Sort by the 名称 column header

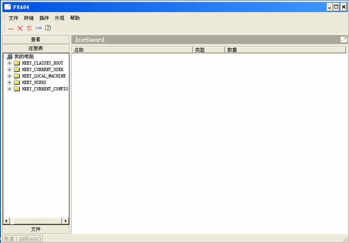(132, 50)
